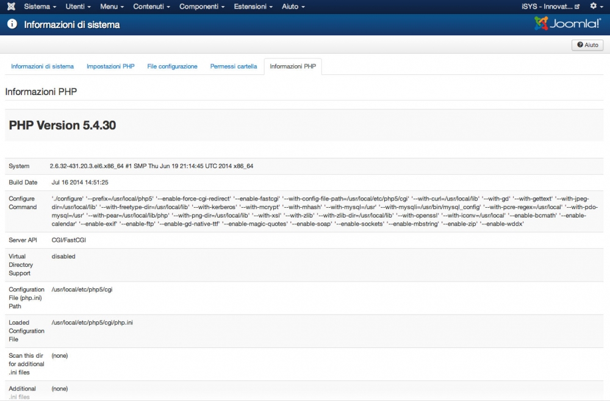Click the Aiuto help button
The width and height of the screenshot is (610, 401).
pyautogui.click(x=587, y=45)
